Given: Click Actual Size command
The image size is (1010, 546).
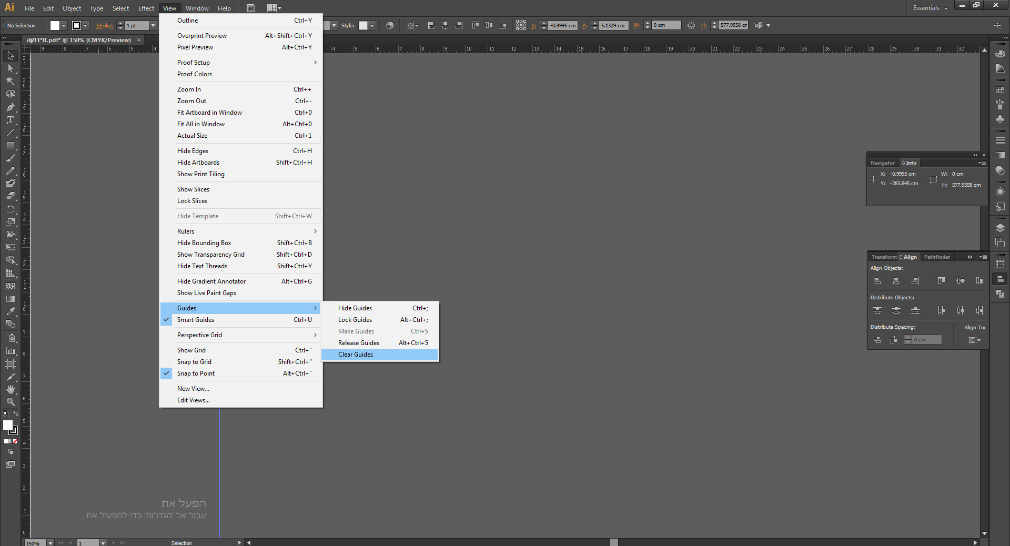Looking at the screenshot, I should tap(241, 136).
